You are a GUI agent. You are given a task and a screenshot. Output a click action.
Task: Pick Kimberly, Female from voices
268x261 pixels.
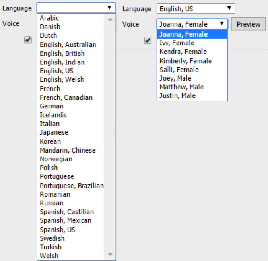click(186, 61)
